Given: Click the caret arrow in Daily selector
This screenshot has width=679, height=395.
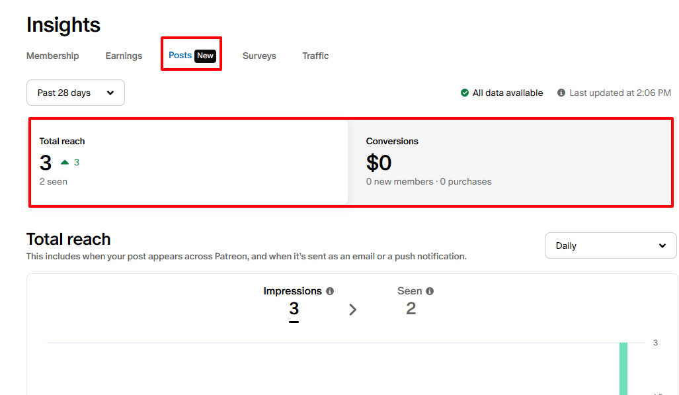Looking at the screenshot, I should 662,245.
